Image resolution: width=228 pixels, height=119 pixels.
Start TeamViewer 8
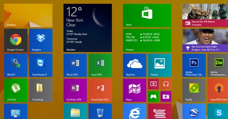click(41, 65)
